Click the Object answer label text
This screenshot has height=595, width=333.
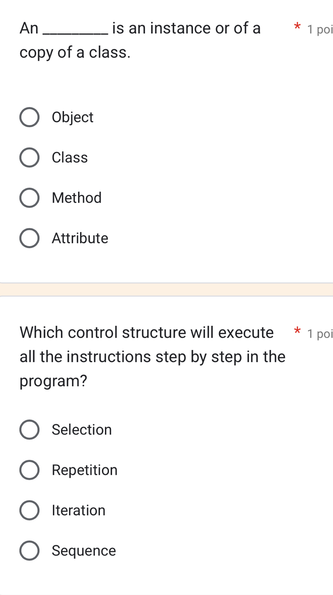pyautogui.click(x=72, y=117)
